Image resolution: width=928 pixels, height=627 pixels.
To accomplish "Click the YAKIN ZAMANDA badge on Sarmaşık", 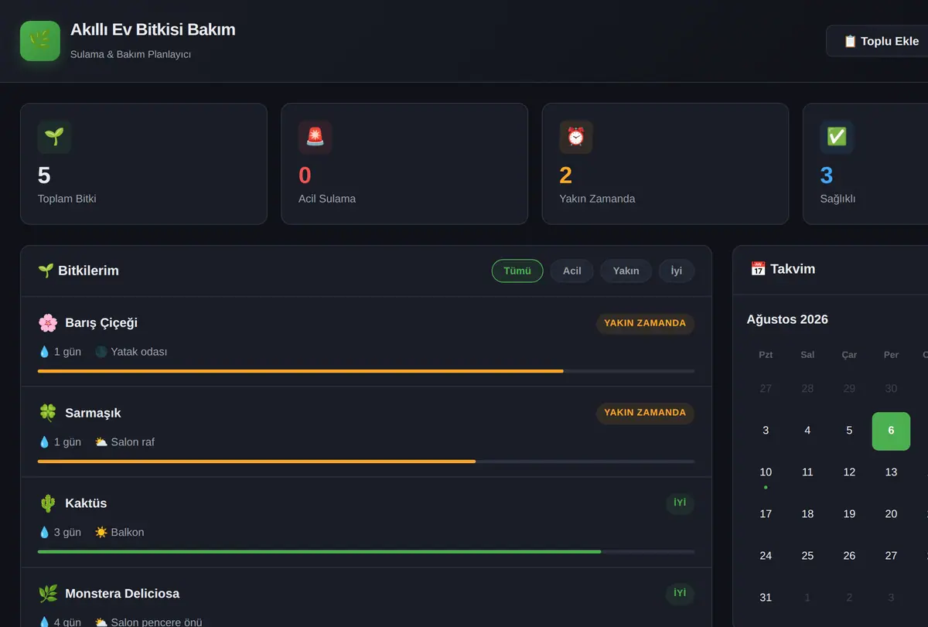I will [x=645, y=413].
